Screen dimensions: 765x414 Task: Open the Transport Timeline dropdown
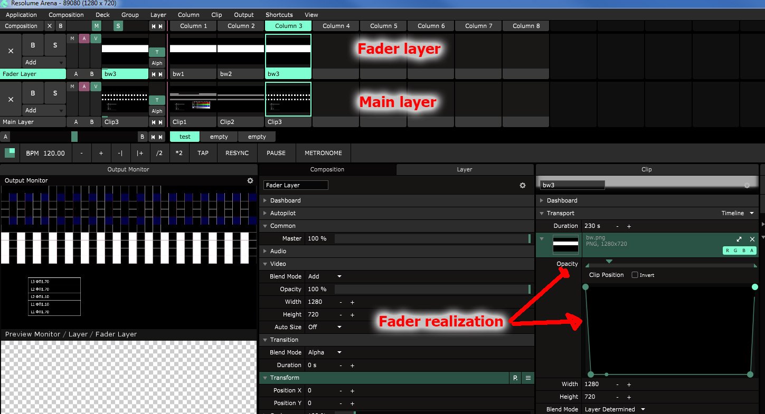(x=739, y=213)
